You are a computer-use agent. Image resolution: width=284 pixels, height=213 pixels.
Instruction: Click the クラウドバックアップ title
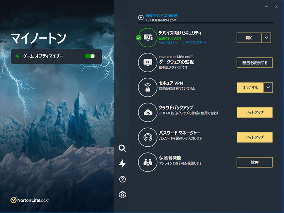(176, 108)
